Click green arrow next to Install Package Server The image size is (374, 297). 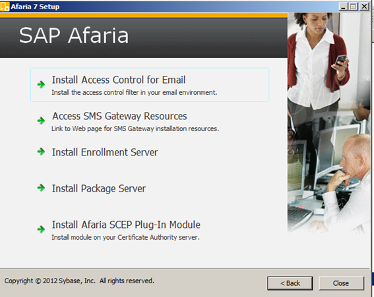click(x=41, y=188)
